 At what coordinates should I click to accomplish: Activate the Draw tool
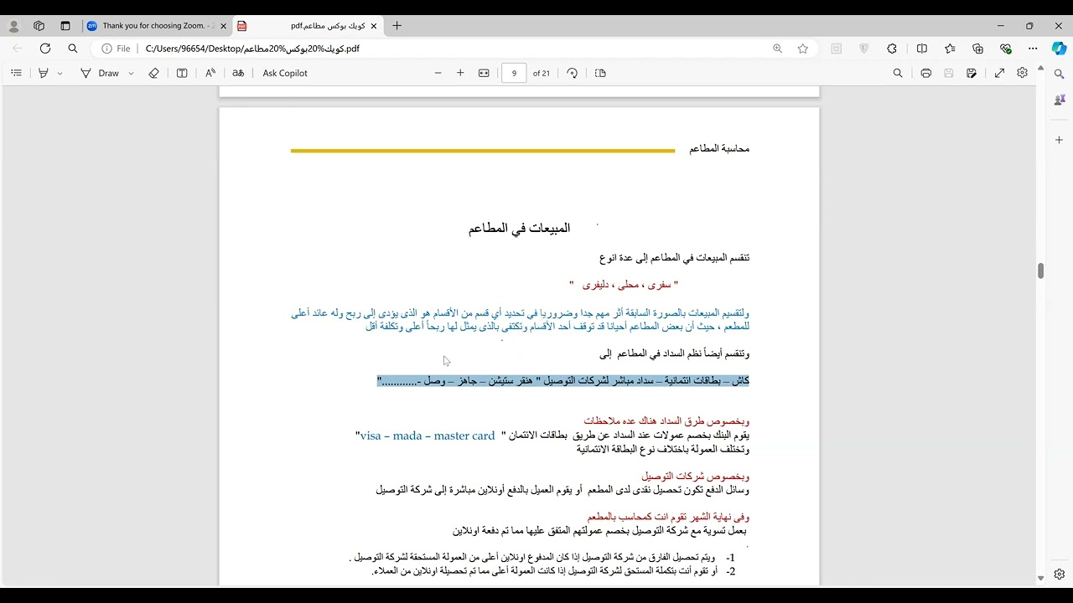point(100,73)
